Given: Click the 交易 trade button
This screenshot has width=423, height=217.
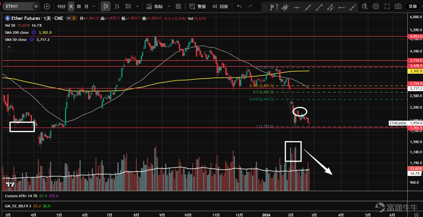Looking at the screenshot, I should pyautogui.click(x=413, y=6).
